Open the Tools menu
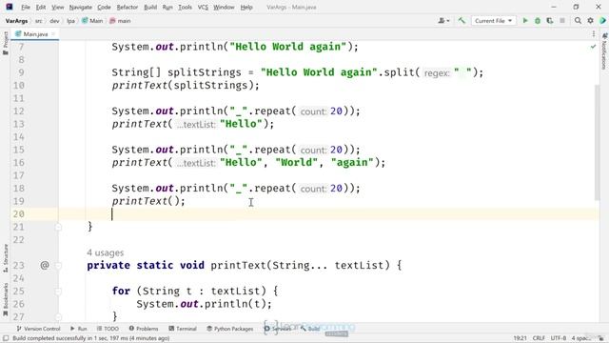The image size is (609, 343). [185, 7]
